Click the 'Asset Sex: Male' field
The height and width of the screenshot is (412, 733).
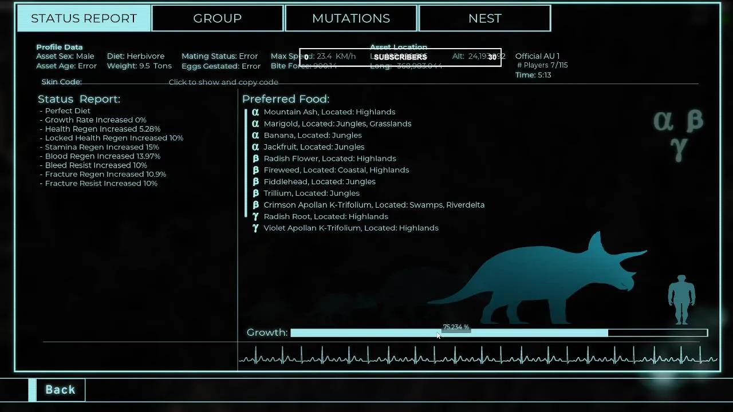(65, 57)
